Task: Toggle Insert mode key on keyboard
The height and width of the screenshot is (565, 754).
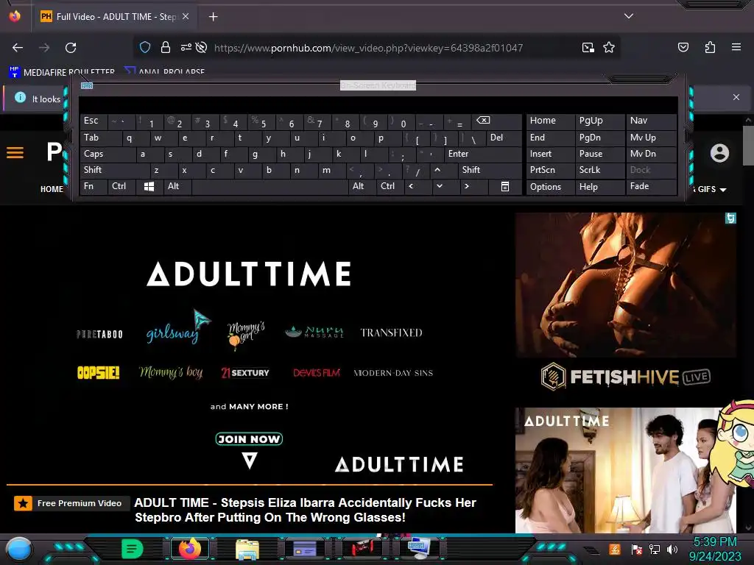Action: pos(551,154)
